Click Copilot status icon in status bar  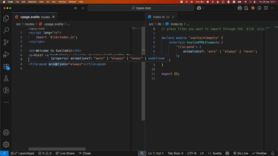tap(227, 153)
